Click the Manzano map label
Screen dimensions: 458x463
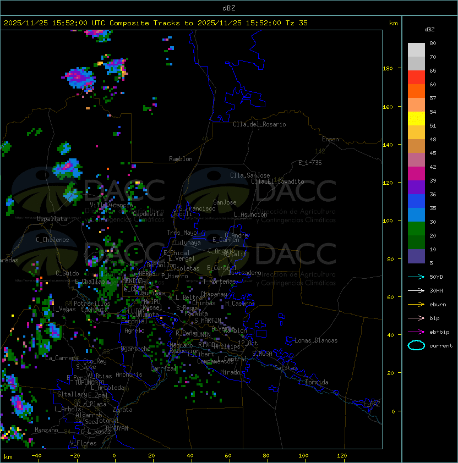[46, 430]
